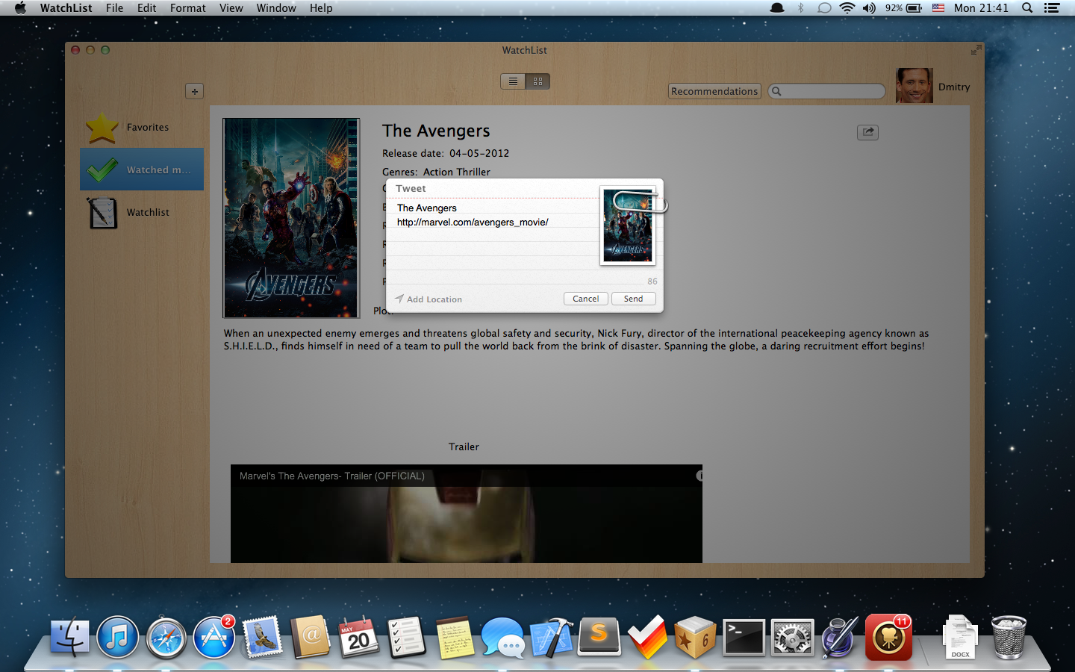Screen dimensions: 1075x672
Task: Click the add (+) button
Action: pos(195,91)
